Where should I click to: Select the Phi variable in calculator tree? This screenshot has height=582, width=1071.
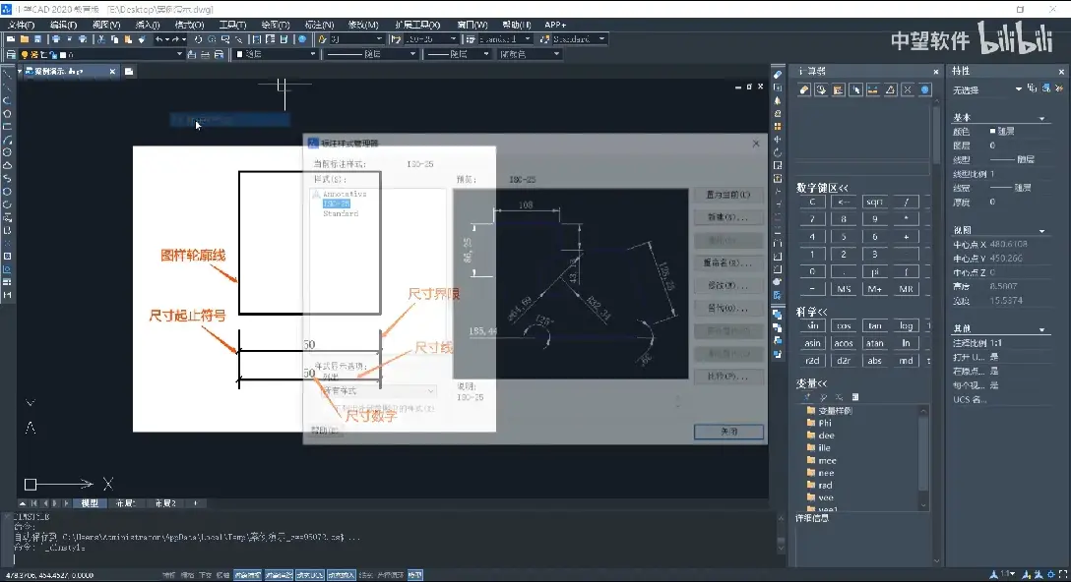coord(825,423)
